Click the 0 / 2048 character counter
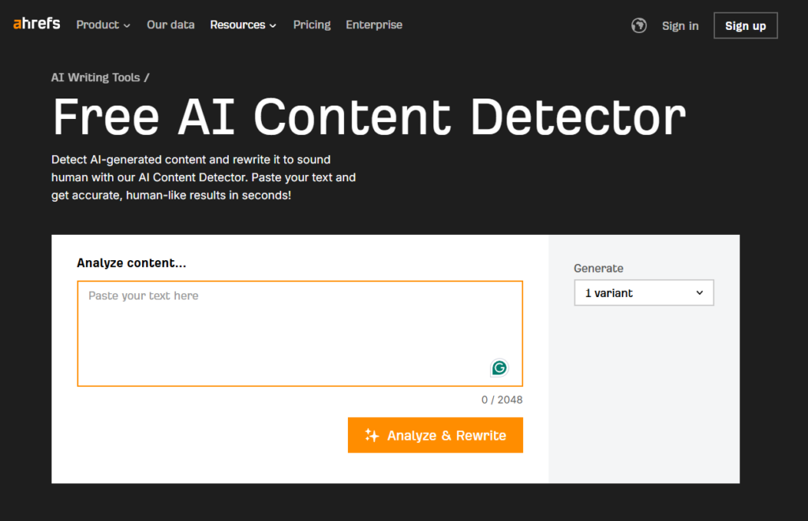The width and height of the screenshot is (808, 521). [502, 400]
